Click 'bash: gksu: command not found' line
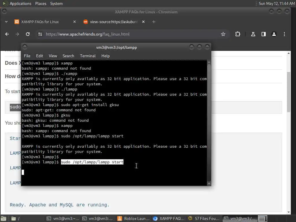This screenshot has height=222, width=296. [x=55, y=121]
